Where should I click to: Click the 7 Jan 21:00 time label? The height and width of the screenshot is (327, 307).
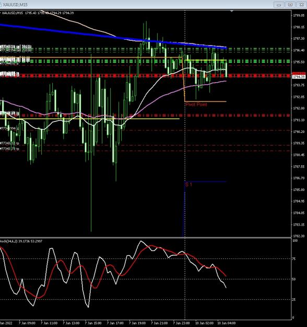pyautogui.click(x=159, y=323)
